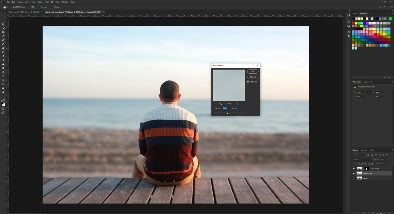Image resolution: width=394 pixels, height=214 pixels.
Task: Toggle the Preview checkbox
Action: click(248, 82)
